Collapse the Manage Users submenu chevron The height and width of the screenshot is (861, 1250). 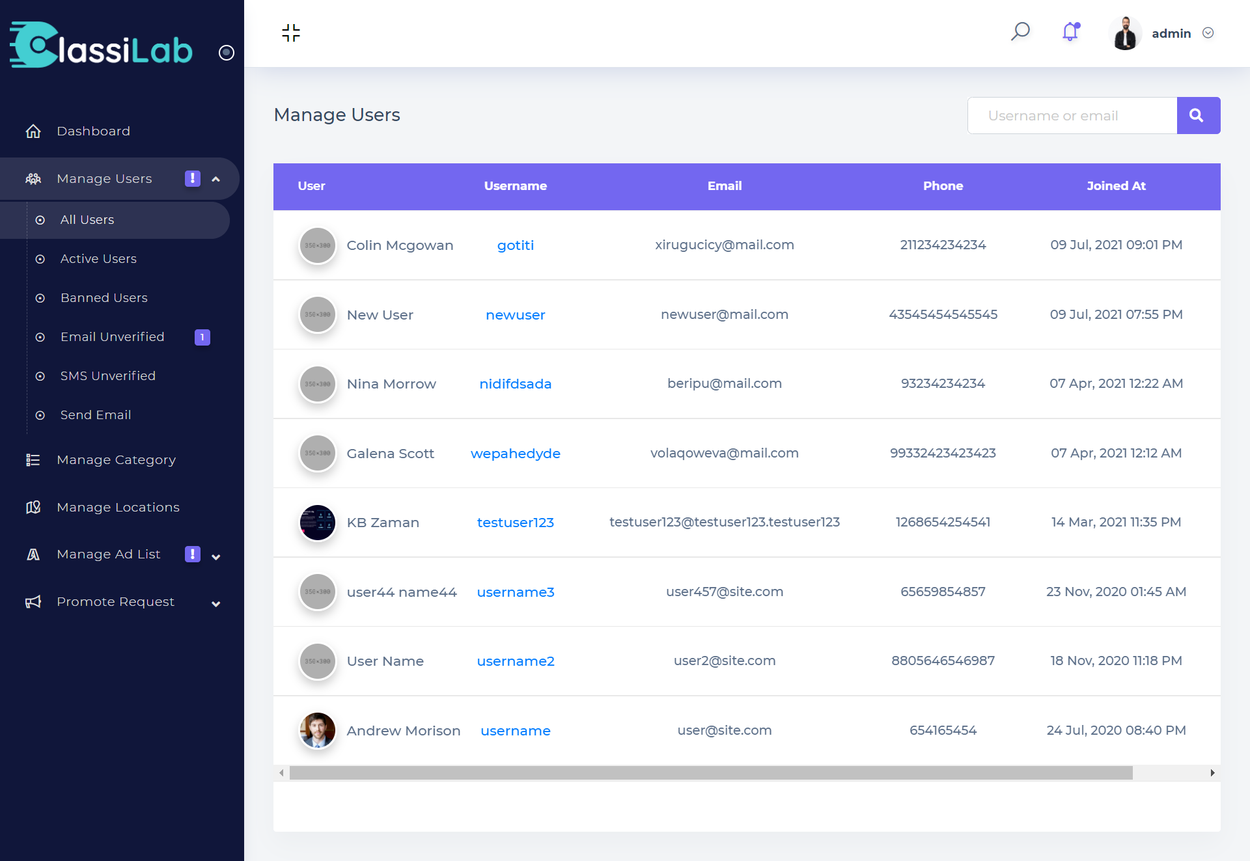216,179
